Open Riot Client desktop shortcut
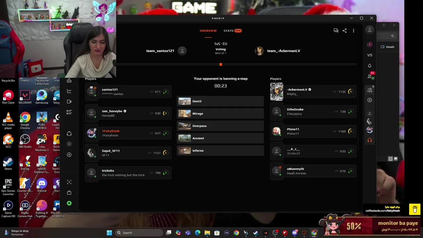The height and width of the screenshot is (238, 423). point(8,97)
